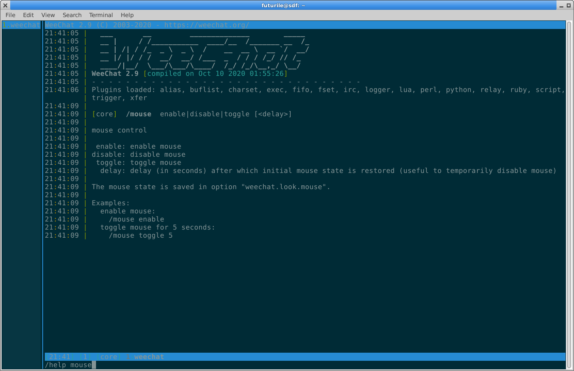The height and width of the screenshot is (371, 574).
Task: Open the Search menu
Action: 72,15
